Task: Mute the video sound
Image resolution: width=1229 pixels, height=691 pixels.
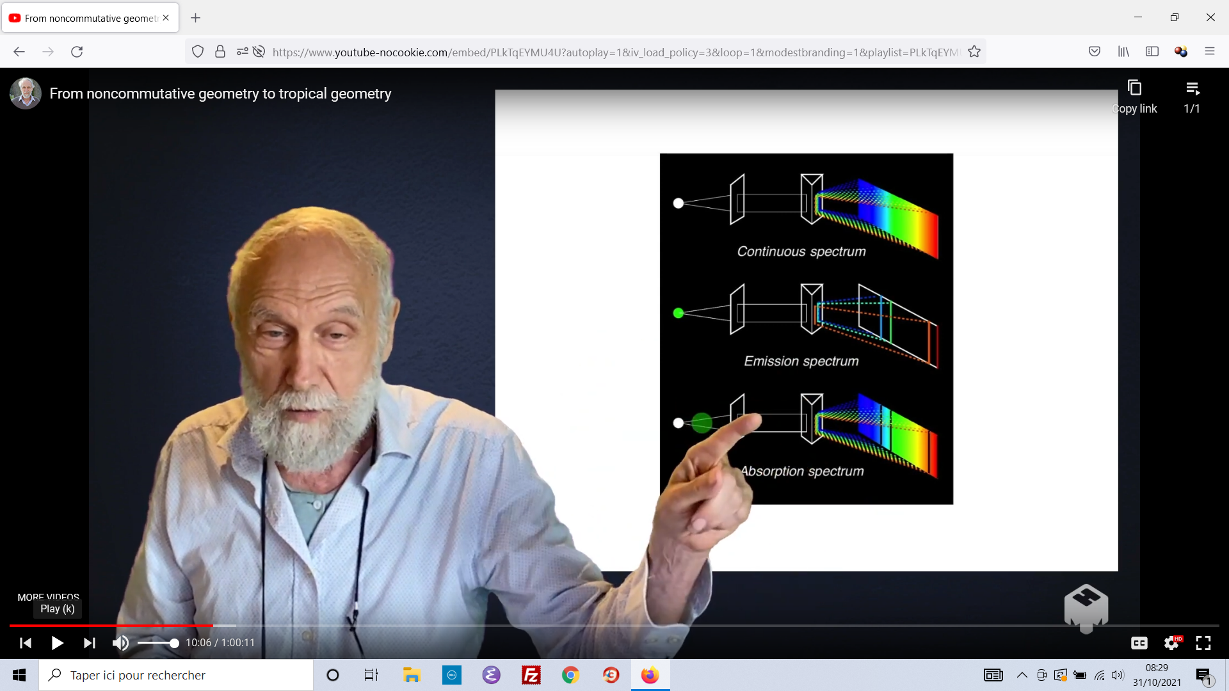Action: tap(120, 643)
